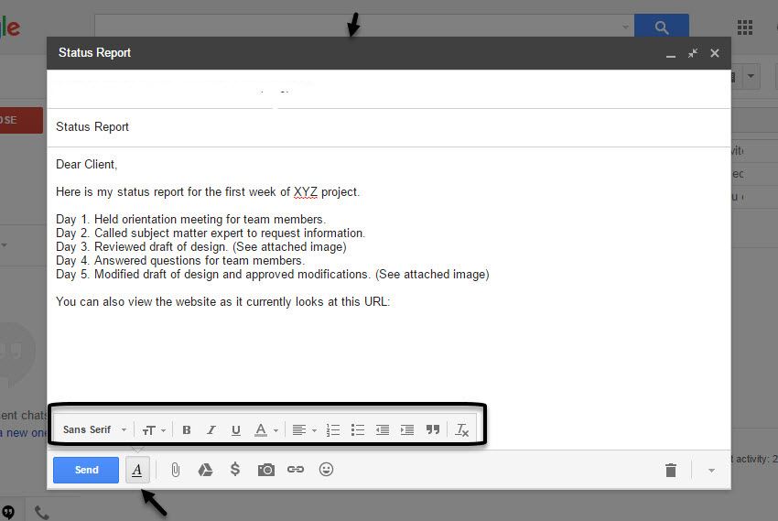The image size is (778, 521).
Task: Insert photo with the camera icon
Action: (266, 470)
